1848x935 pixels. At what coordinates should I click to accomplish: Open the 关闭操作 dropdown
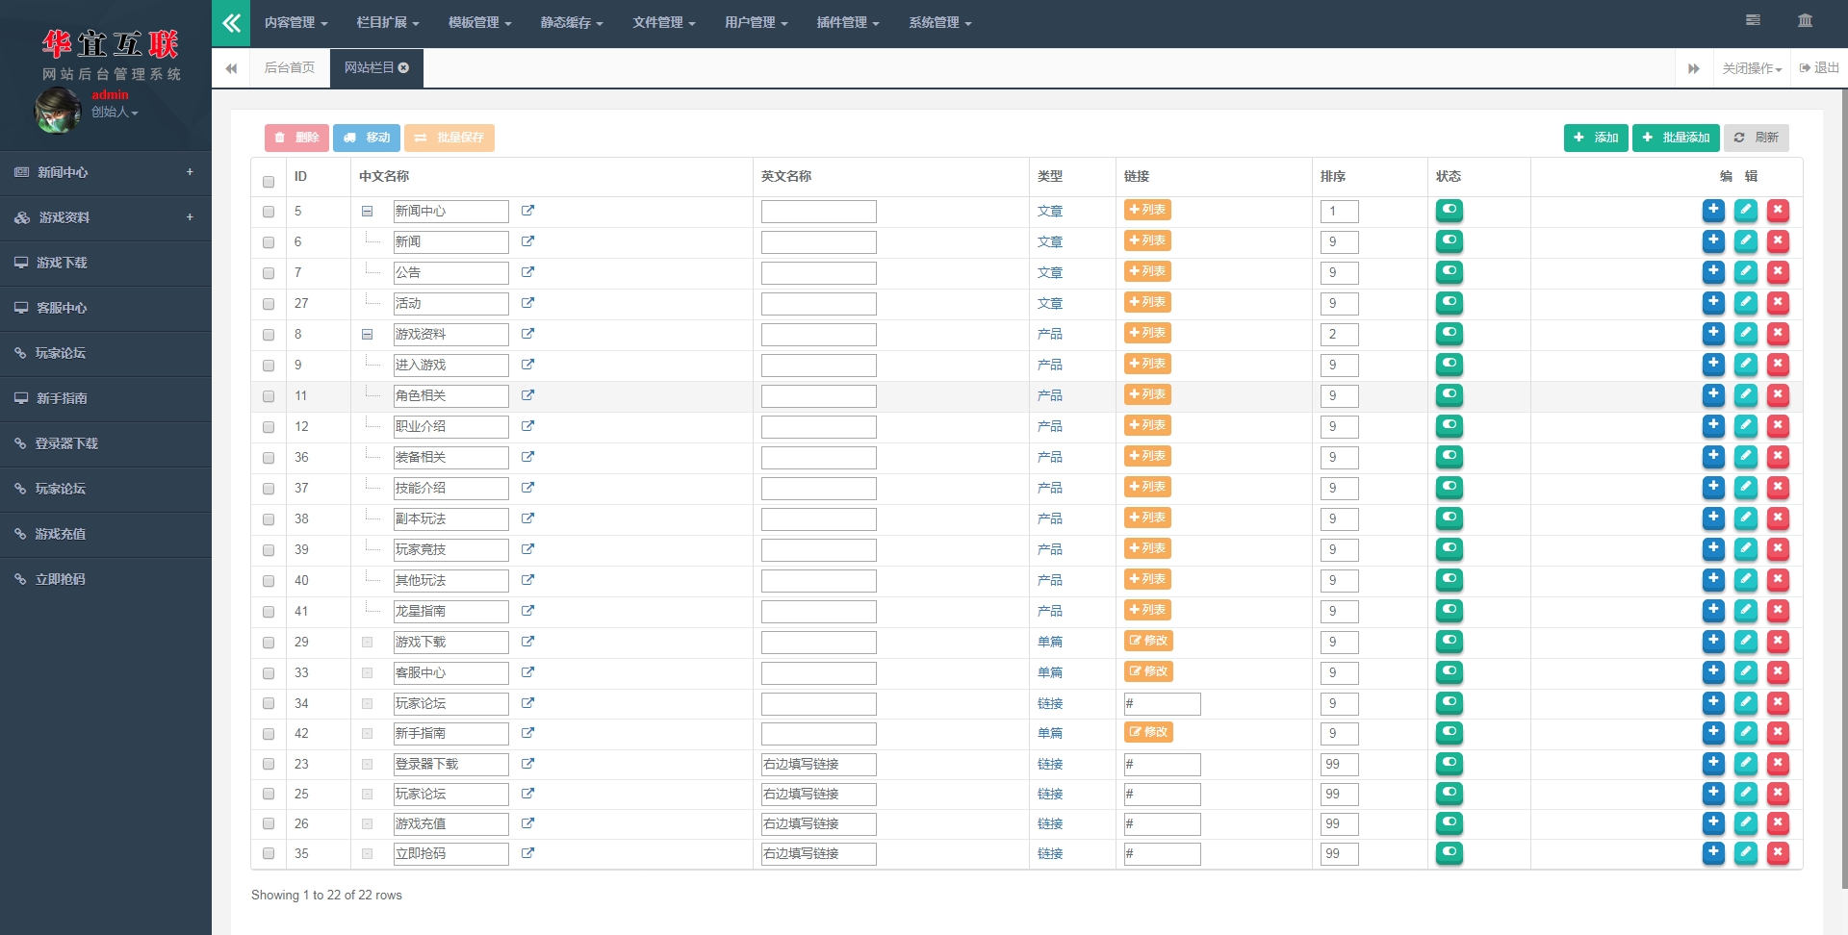pos(1752,68)
